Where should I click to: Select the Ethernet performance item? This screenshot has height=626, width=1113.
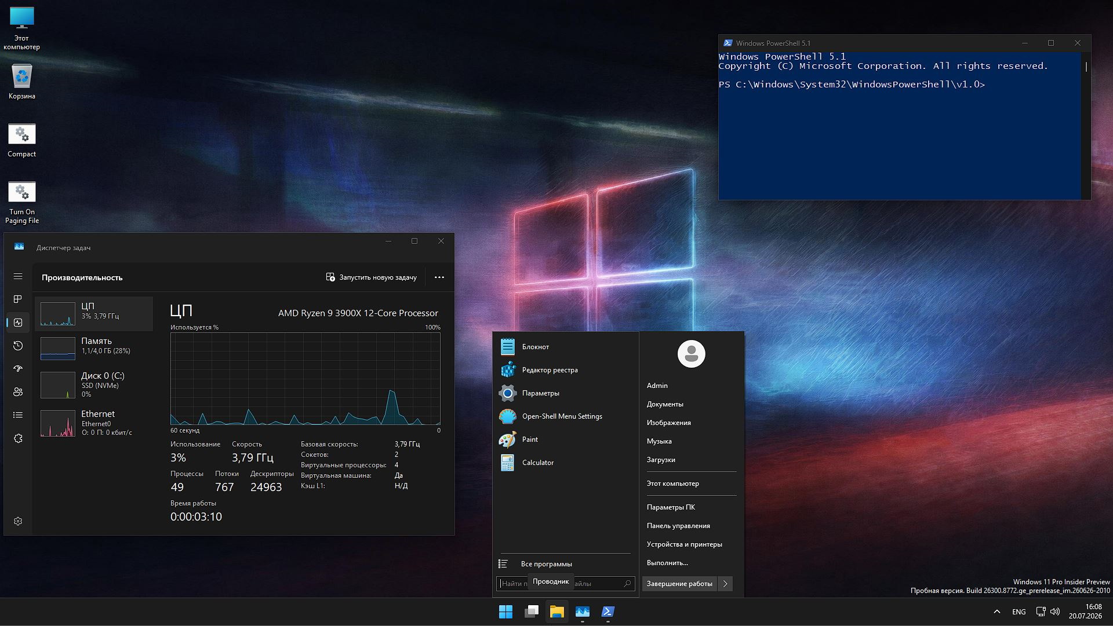point(94,423)
